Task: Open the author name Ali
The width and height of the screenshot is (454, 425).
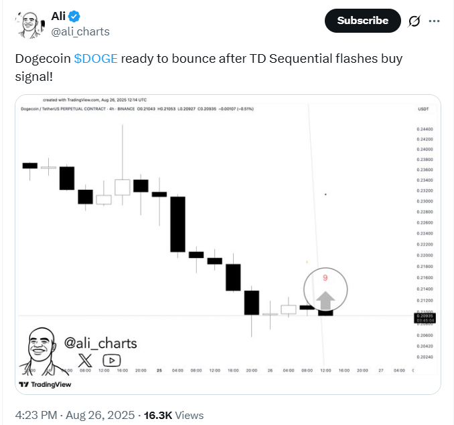Action: [x=59, y=16]
